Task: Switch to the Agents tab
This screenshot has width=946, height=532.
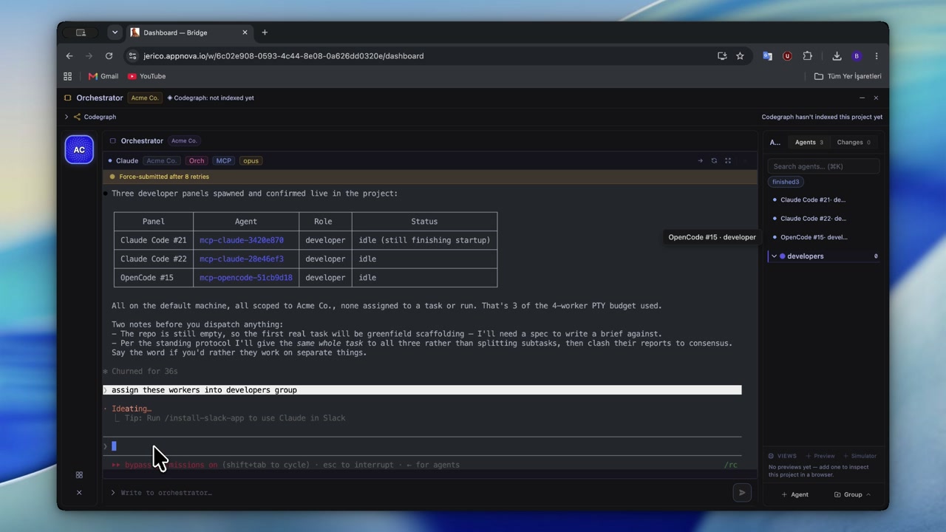Action: [x=809, y=142]
